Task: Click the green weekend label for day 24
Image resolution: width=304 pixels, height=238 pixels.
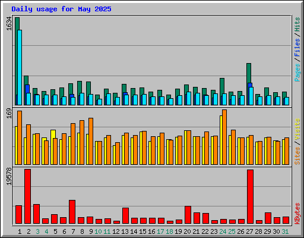Action: point(223,231)
